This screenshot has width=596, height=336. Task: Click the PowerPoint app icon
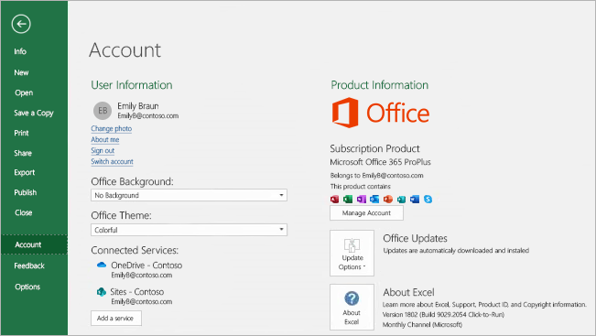387,200
